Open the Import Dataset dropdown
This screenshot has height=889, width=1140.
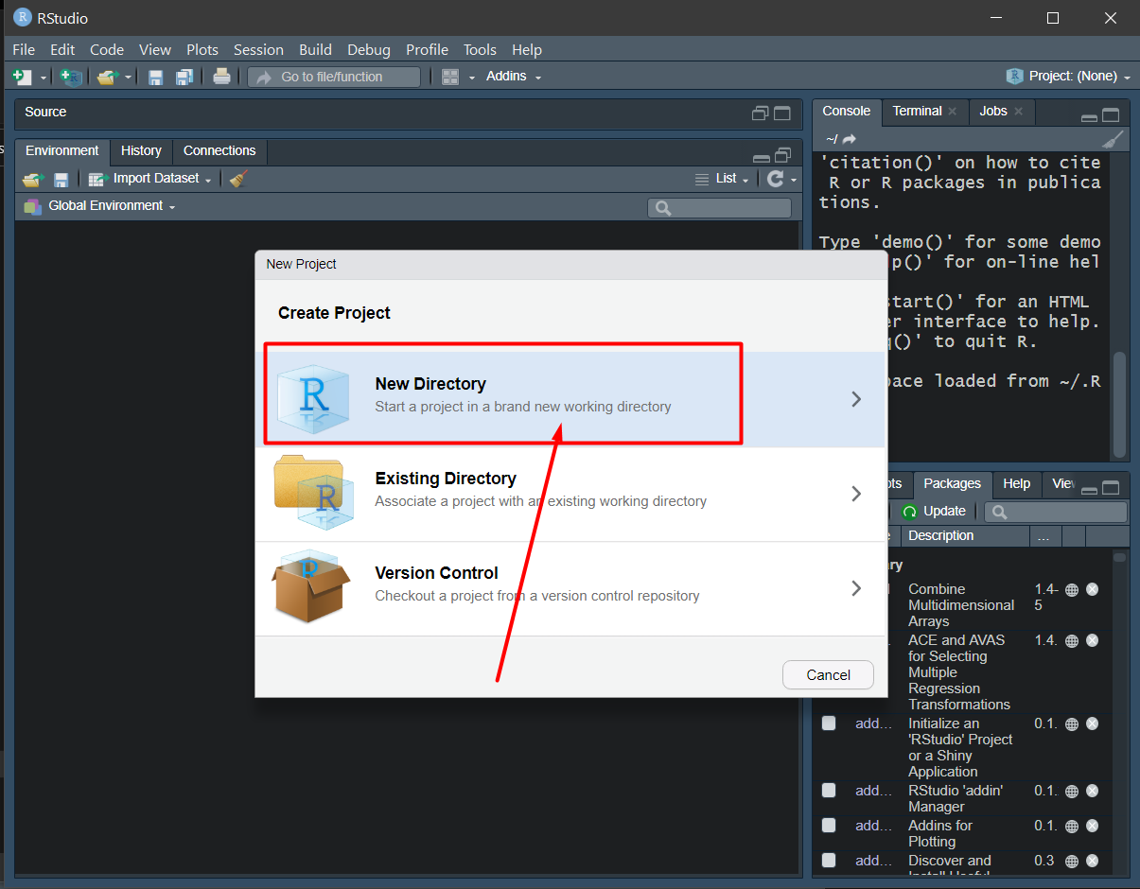tap(149, 179)
